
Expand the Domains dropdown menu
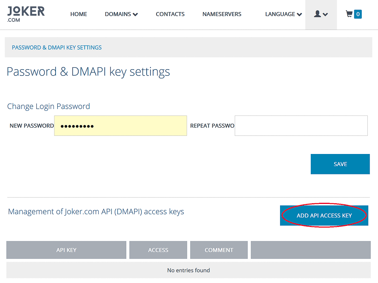point(121,14)
